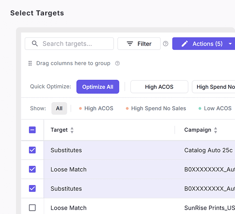This screenshot has width=235, height=214.
Task: Uncheck the first Substitutes row checkbox
Action: [x=32, y=150]
